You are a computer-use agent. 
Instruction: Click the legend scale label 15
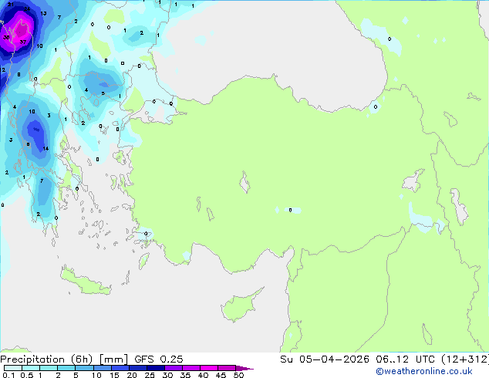tap(114, 375)
